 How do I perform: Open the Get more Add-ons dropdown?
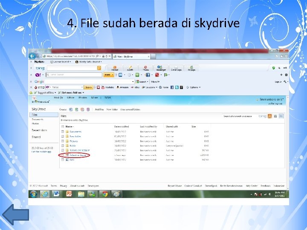point(71,93)
